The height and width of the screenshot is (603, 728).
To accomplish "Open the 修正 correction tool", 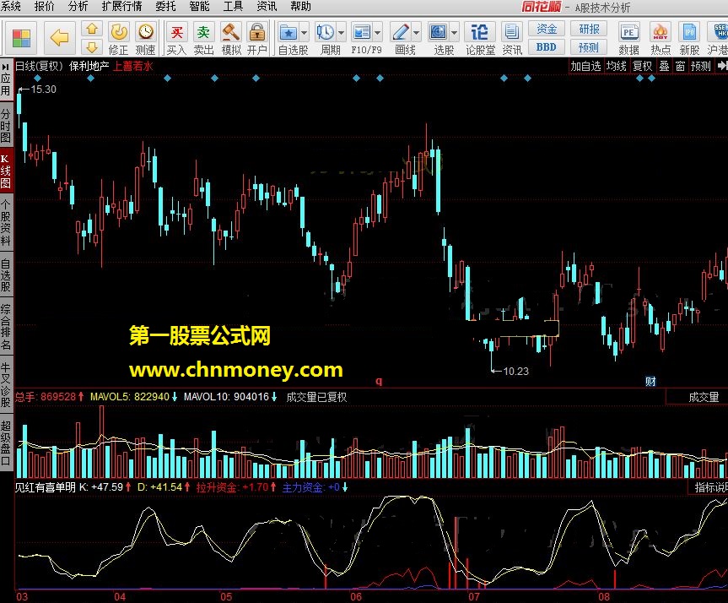I will [x=119, y=39].
